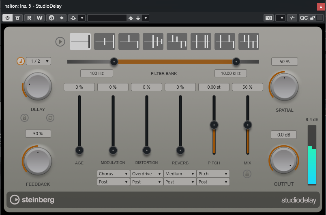Click the DISTORTION slider handle

pos(147,150)
